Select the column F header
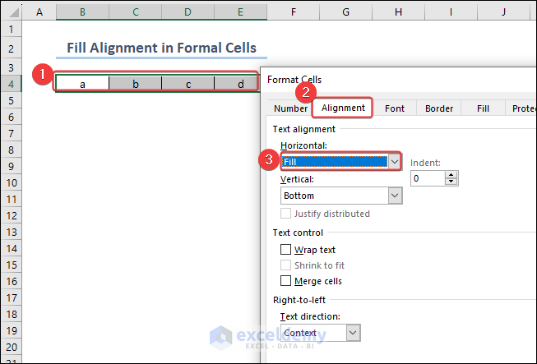537x364 pixels. pyautogui.click(x=294, y=12)
